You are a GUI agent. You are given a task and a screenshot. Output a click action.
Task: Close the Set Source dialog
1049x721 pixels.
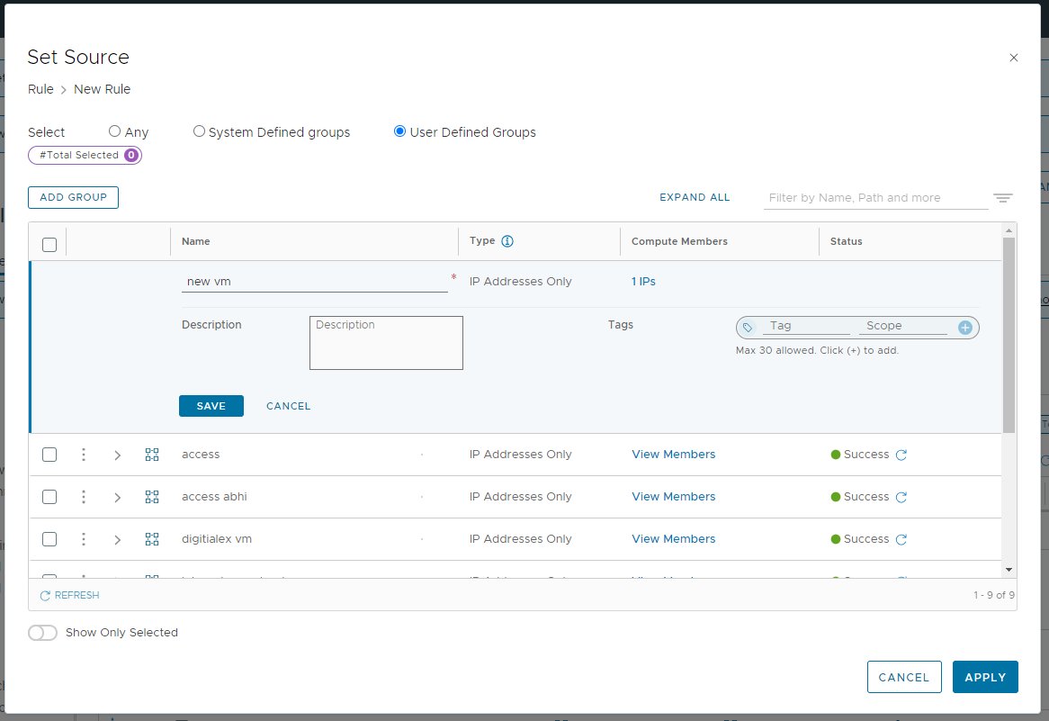1014,58
